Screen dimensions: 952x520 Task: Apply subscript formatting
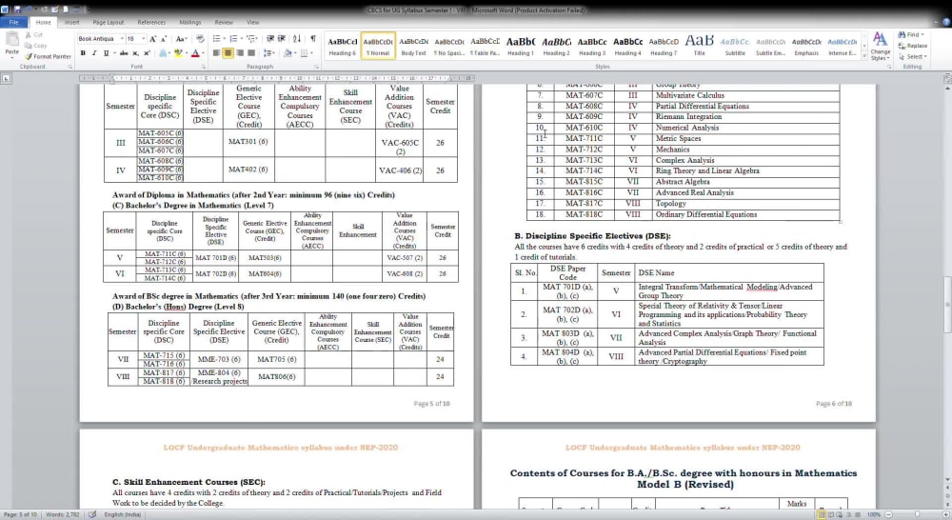135,53
